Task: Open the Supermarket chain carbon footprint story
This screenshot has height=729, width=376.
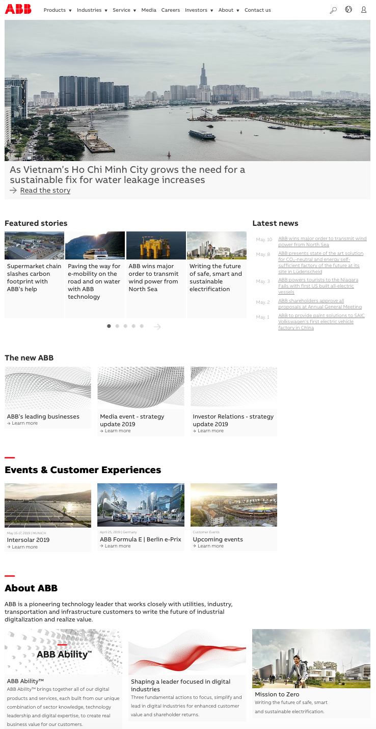Action: click(34, 274)
